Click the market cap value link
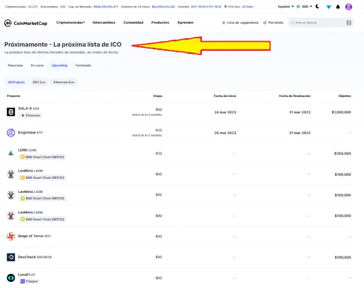Viewport: 364px width, 288px height. [106, 7]
